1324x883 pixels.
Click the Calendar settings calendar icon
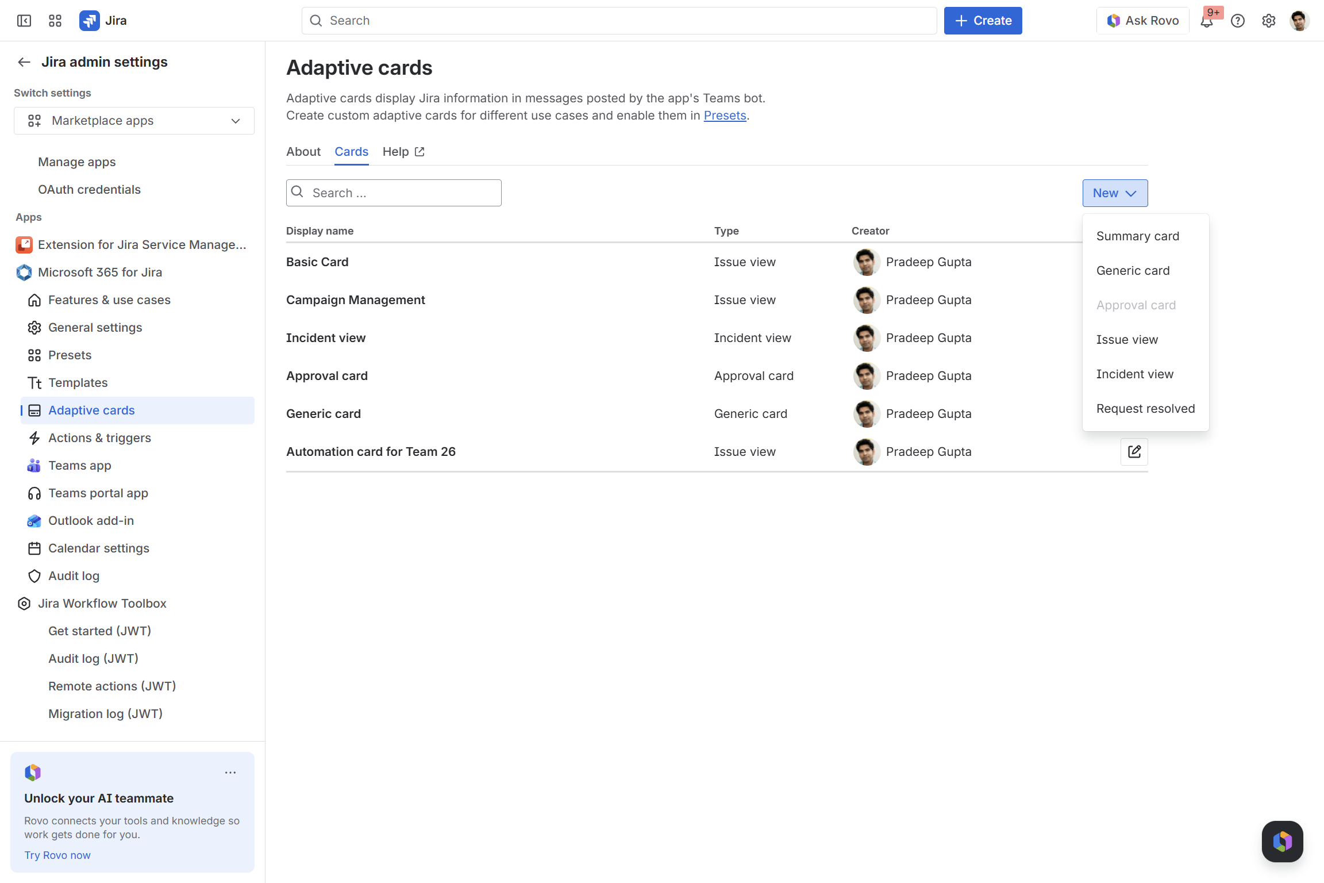34,548
